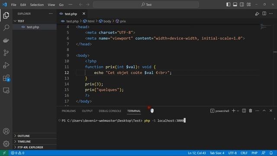
Task: Switch to the PROBLEMS panel tab
Action: point(68,111)
